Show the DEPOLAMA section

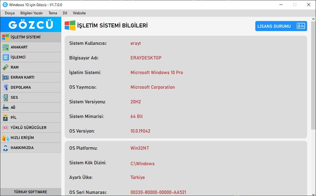tap(31, 87)
